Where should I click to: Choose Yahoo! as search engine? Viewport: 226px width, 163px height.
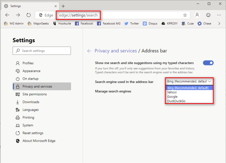coord(189,92)
